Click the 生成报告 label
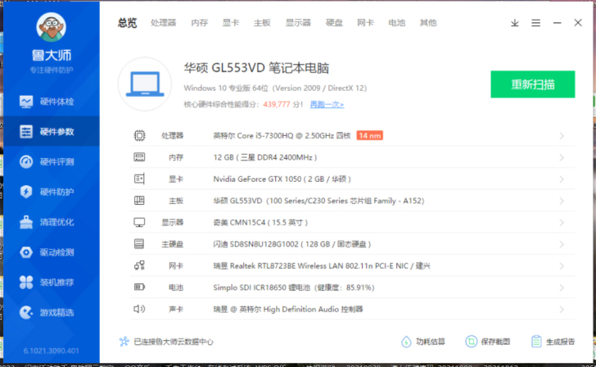The image size is (596, 367). [x=560, y=342]
